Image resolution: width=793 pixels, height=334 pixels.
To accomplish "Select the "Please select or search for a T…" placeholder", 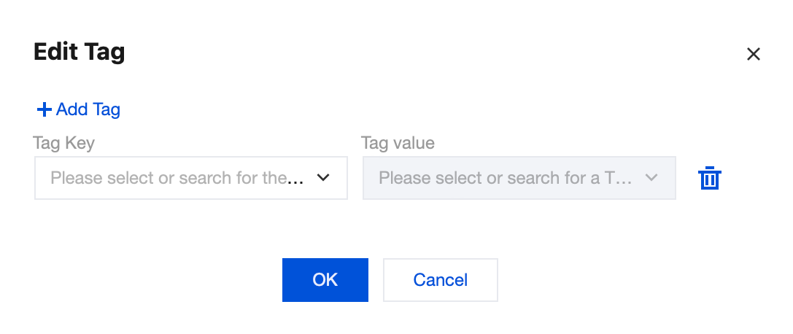I will pyautogui.click(x=505, y=178).
